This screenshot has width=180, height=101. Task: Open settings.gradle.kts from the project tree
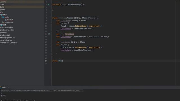click(8, 38)
